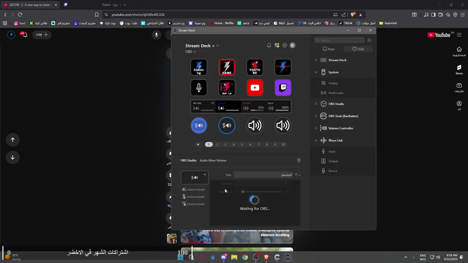Image resolution: width=468 pixels, height=263 pixels.
Task: Select the Wave Link Input action
Action: (x=343, y=151)
